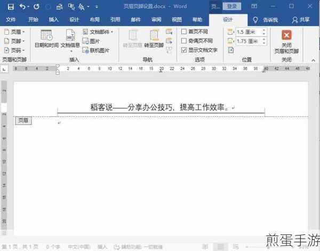Click accessibility check 辅助功能 status
The height and width of the screenshot is (251, 320).
point(138,247)
